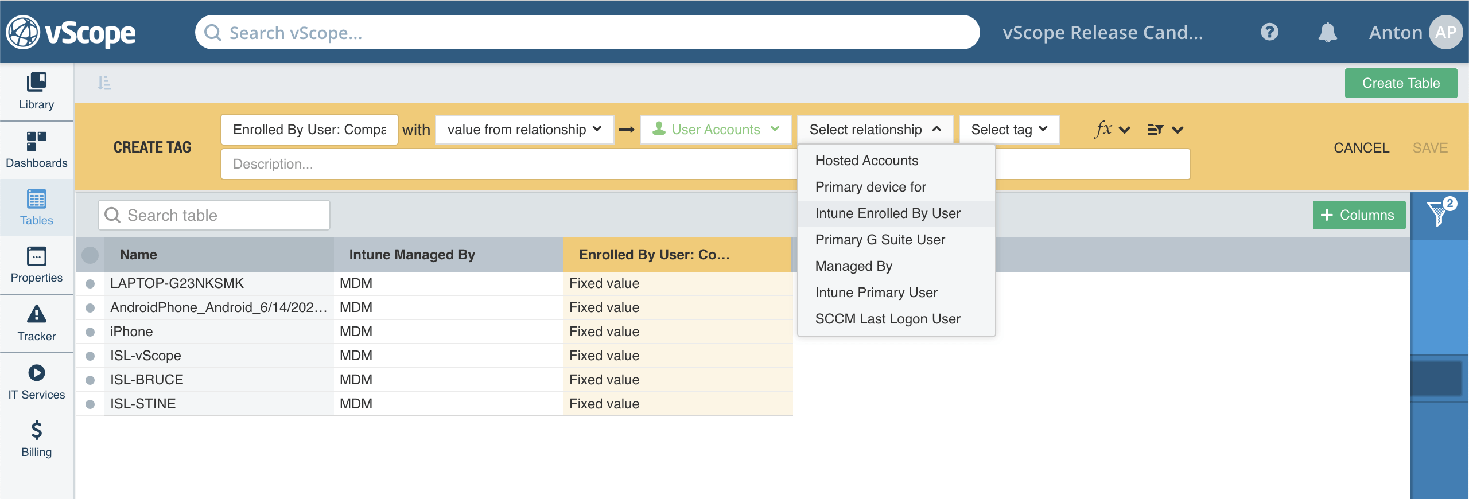Open the help question mark icon
Screen dimensions: 1469x499
pyautogui.click(x=1269, y=32)
